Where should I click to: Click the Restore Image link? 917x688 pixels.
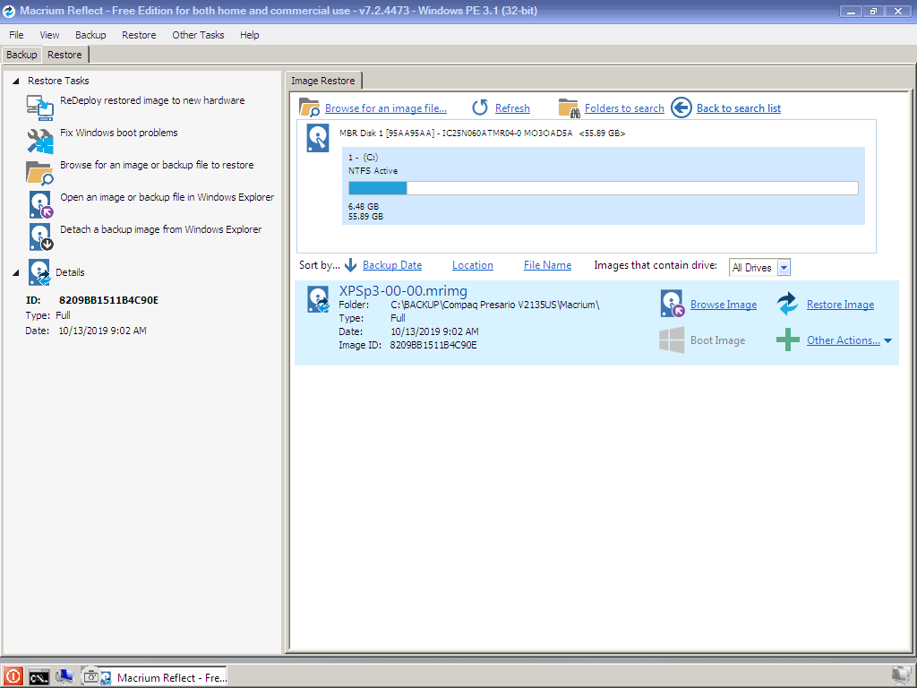840,305
